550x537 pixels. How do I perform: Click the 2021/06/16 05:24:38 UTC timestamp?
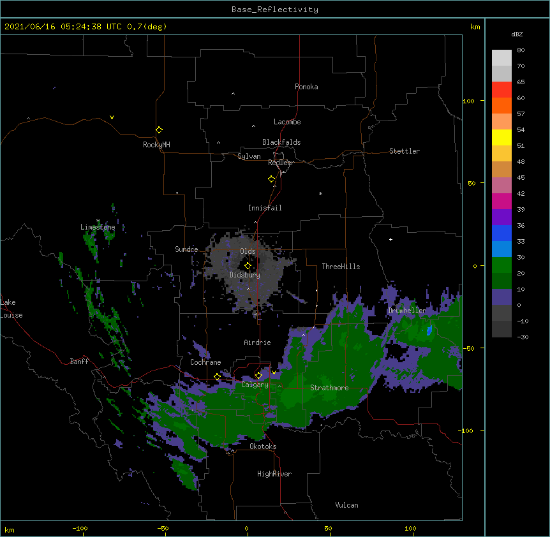coord(63,27)
